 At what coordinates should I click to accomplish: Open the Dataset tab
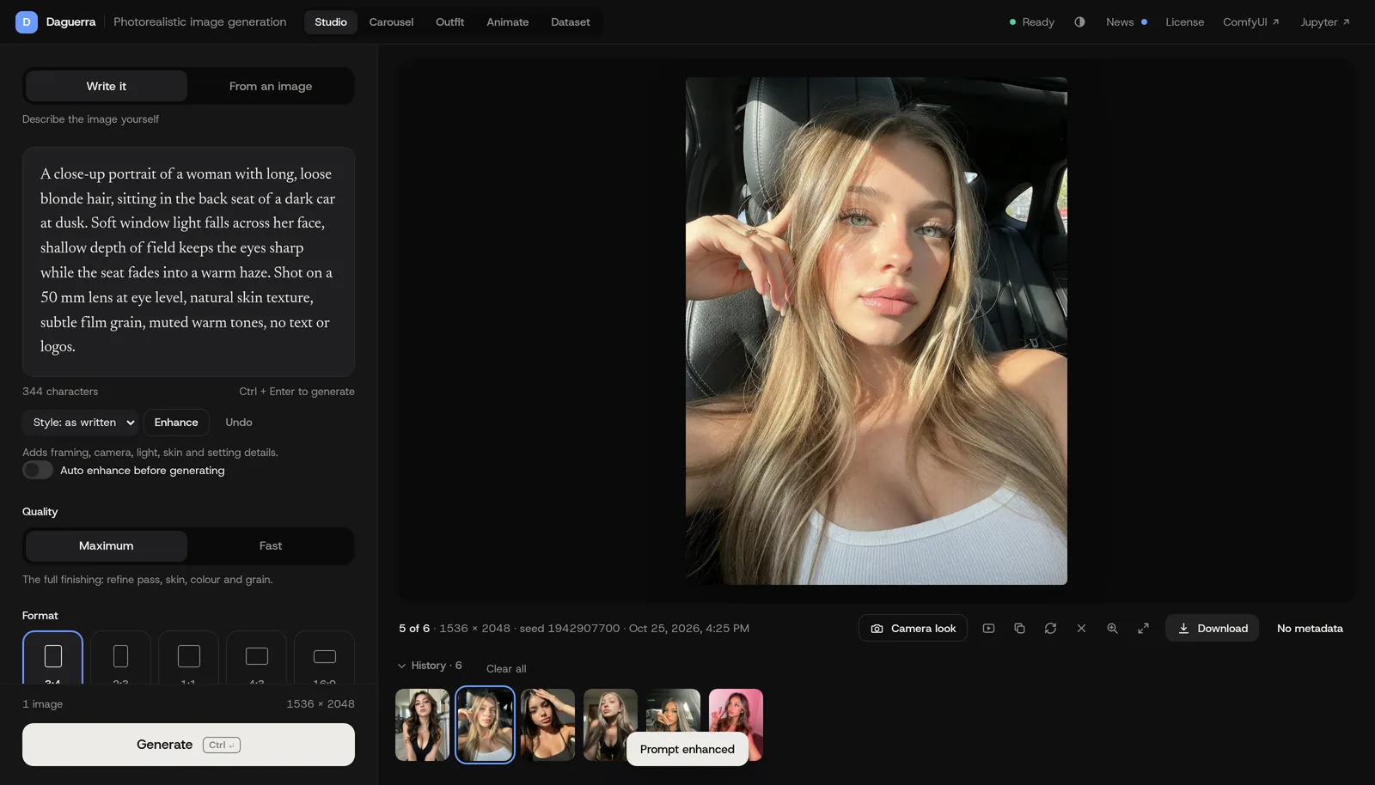[570, 21]
